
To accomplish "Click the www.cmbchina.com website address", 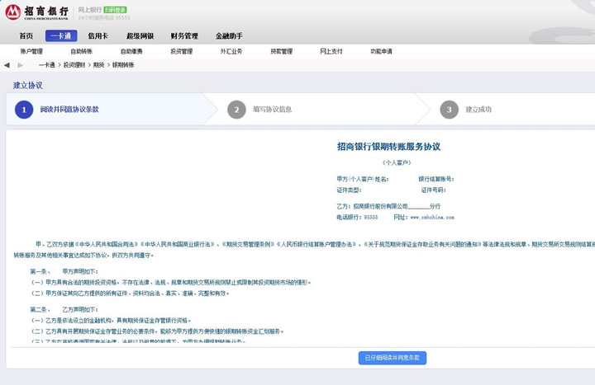I will click(x=432, y=218).
